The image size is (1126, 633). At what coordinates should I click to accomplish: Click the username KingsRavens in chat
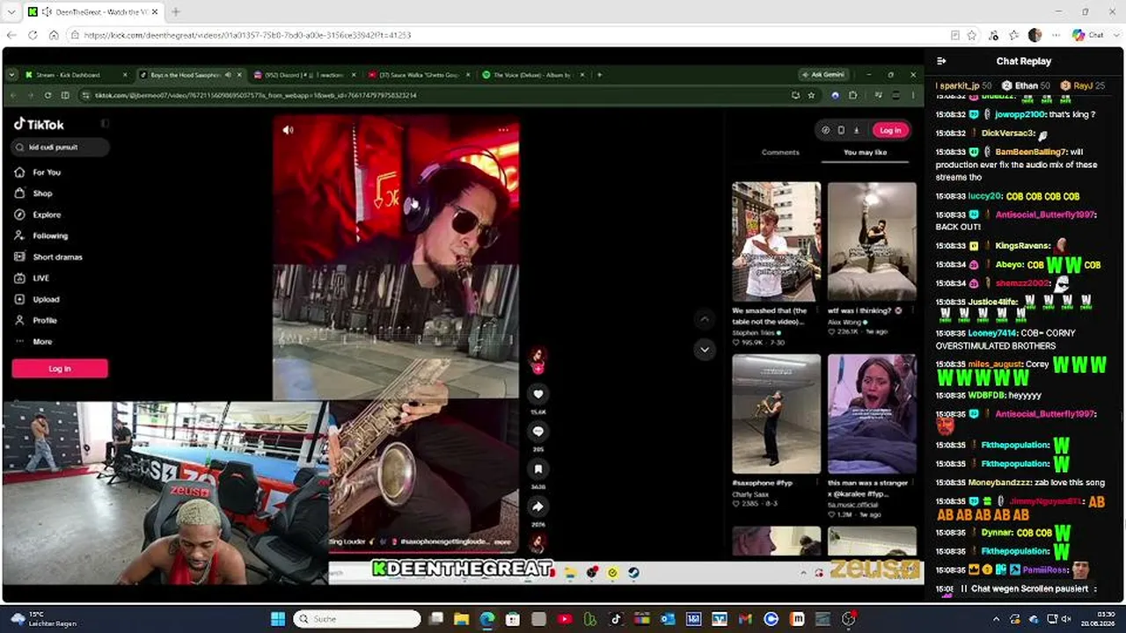[1023, 246]
